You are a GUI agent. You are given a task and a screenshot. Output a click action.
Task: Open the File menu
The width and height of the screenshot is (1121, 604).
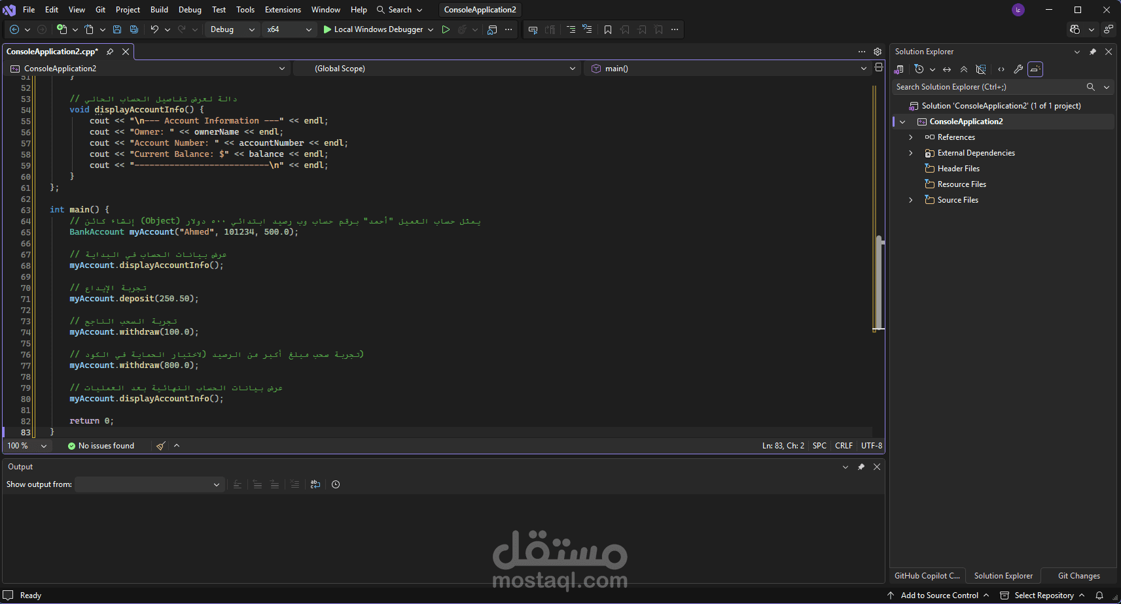pyautogui.click(x=29, y=10)
